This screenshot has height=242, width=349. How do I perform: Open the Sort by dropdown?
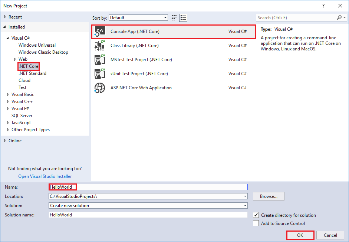tap(165, 17)
